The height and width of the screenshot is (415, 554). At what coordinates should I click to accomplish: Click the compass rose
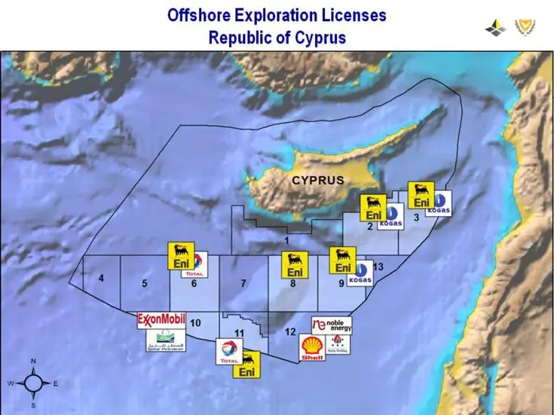pyautogui.click(x=33, y=383)
